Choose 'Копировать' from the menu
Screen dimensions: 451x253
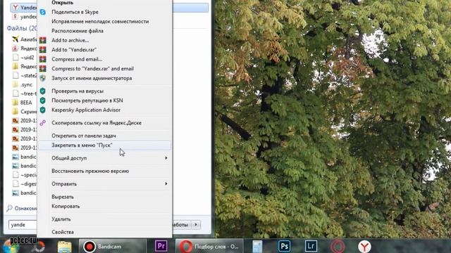tap(66, 207)
